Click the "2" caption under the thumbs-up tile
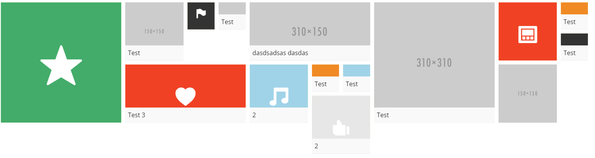 point(316,146)
